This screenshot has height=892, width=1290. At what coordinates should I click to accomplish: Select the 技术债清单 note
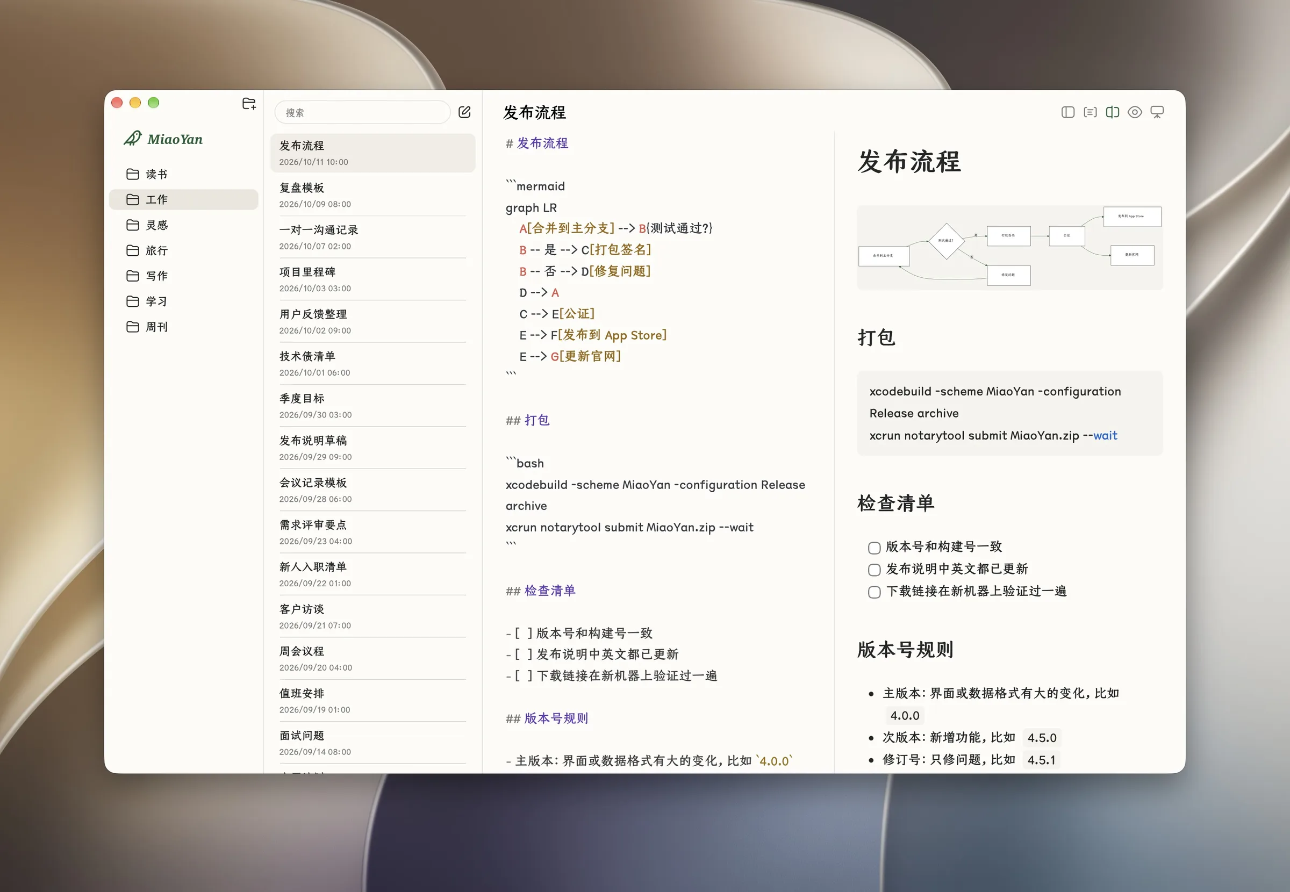pyautogui.click(x=373, y=364)
